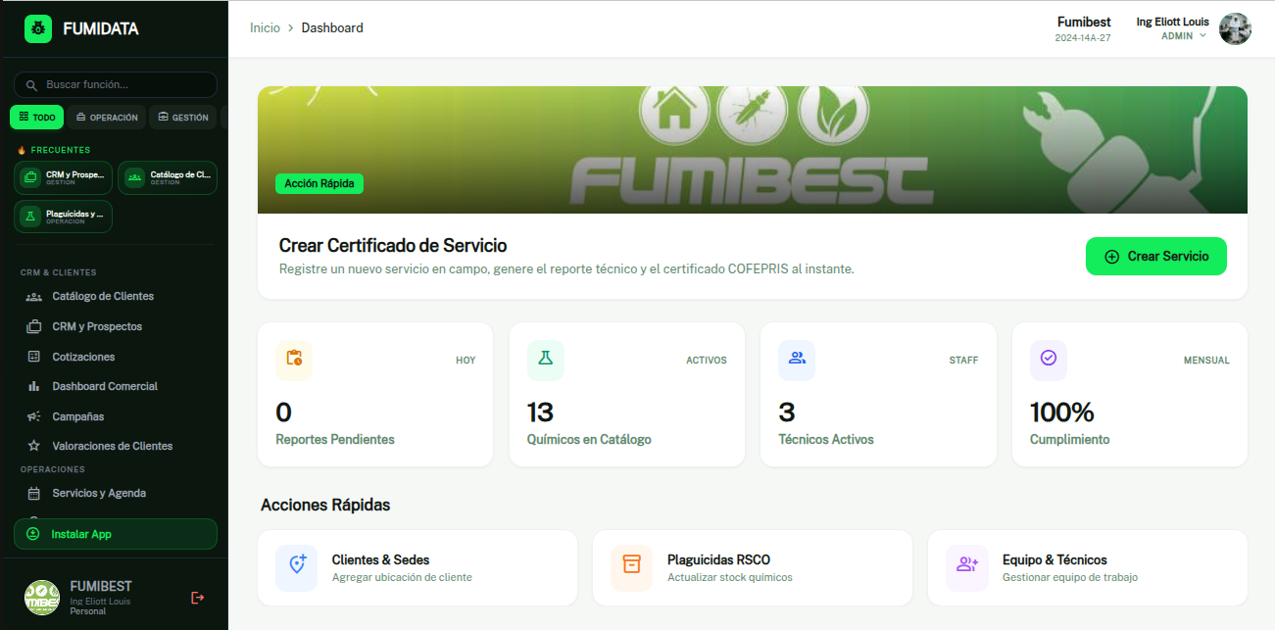
Task: Open the CRM y Prospectos frequent shortcut
Action: 64,177
